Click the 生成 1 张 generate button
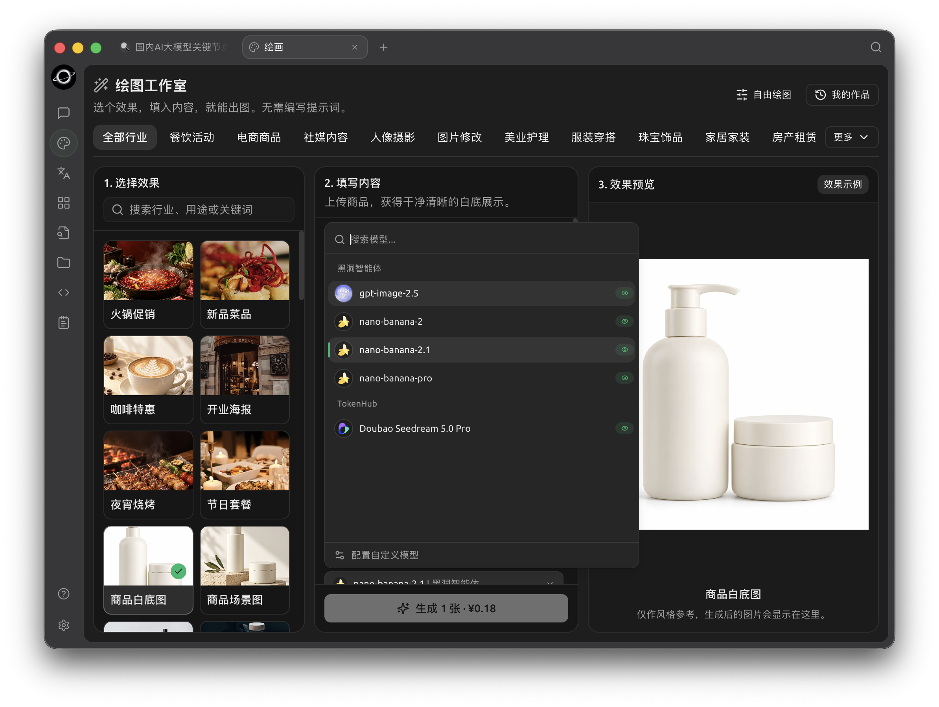The image size is (939, 707). (446, 608)
